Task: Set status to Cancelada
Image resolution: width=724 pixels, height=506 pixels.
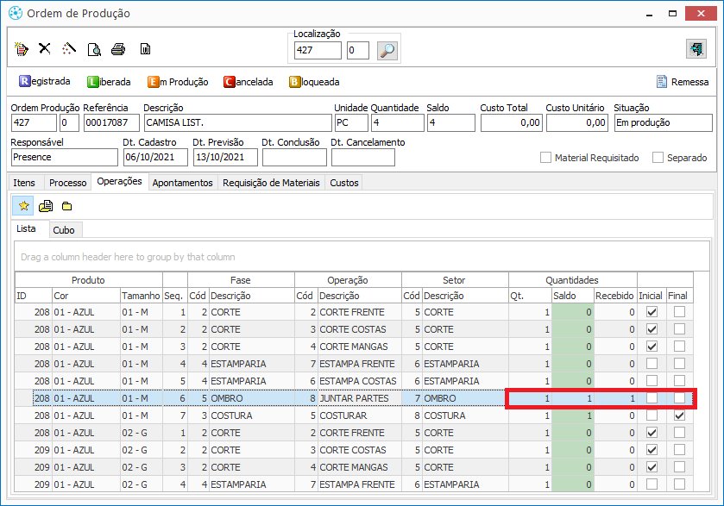Action: click(248, 82)
